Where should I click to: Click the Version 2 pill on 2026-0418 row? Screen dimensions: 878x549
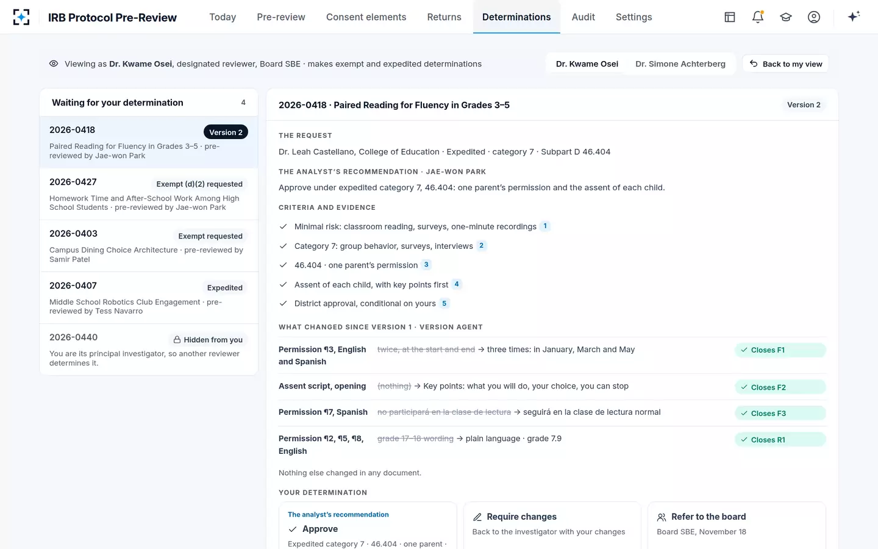(x=226, y=132)
